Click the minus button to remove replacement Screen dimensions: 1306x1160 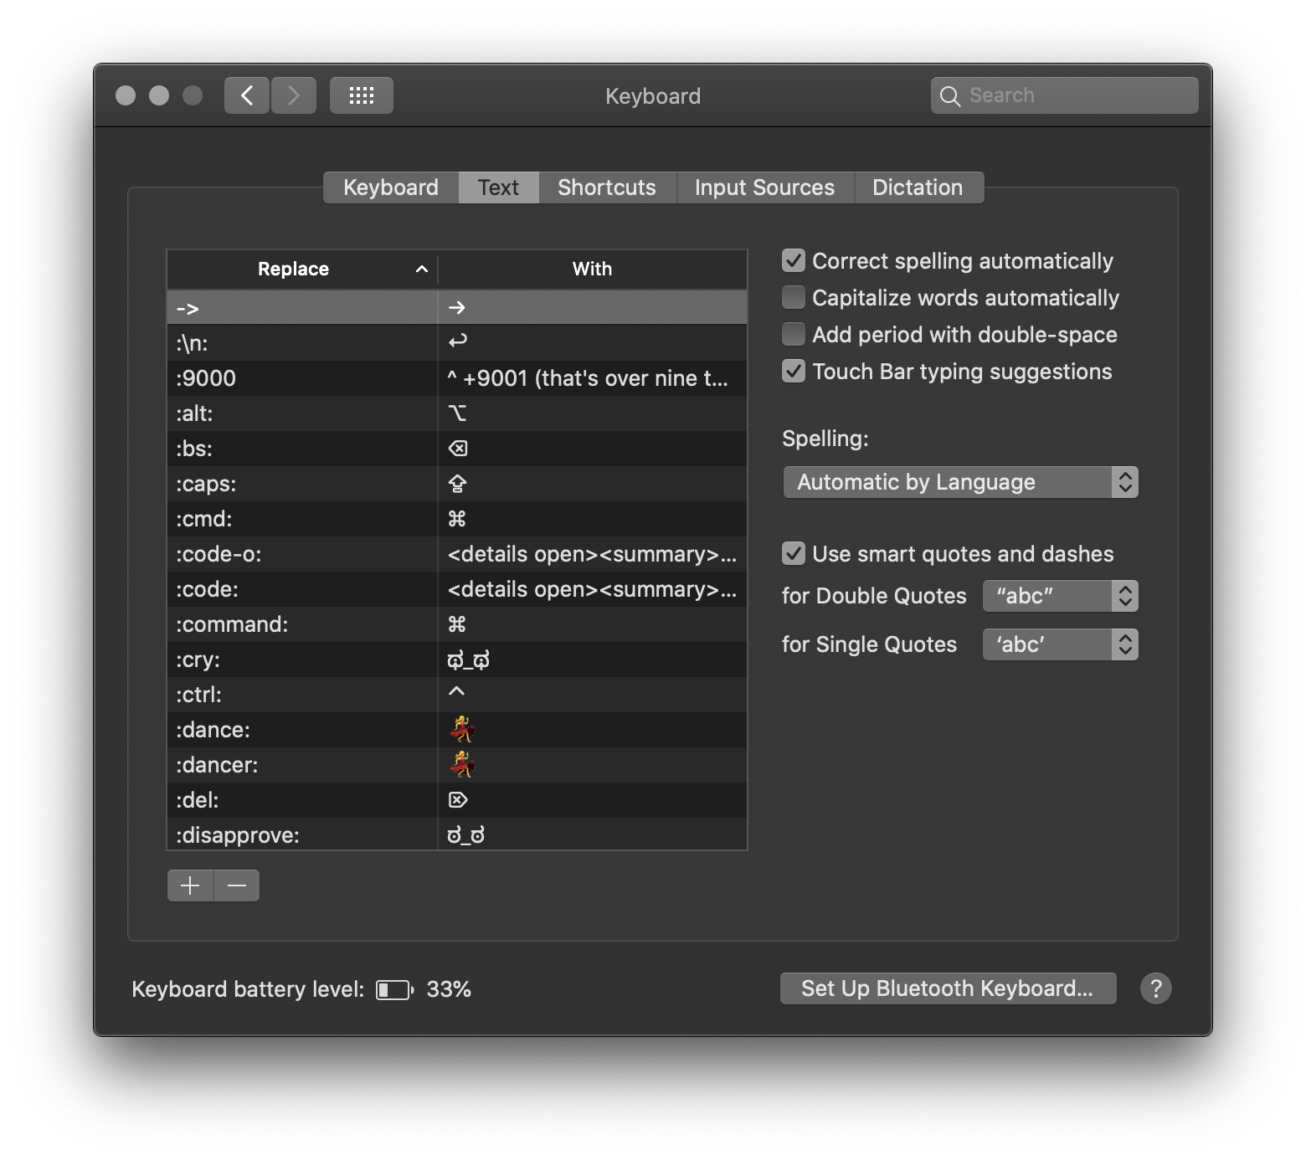(x=237, y=885)
